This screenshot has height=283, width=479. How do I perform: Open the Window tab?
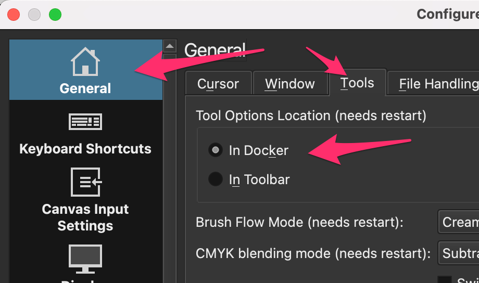[289, 84]
